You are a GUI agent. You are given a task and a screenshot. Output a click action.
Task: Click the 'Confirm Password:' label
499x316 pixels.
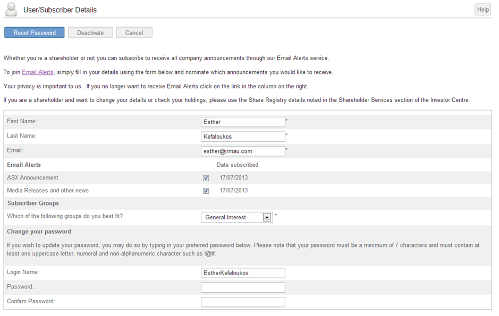point(31,301)
